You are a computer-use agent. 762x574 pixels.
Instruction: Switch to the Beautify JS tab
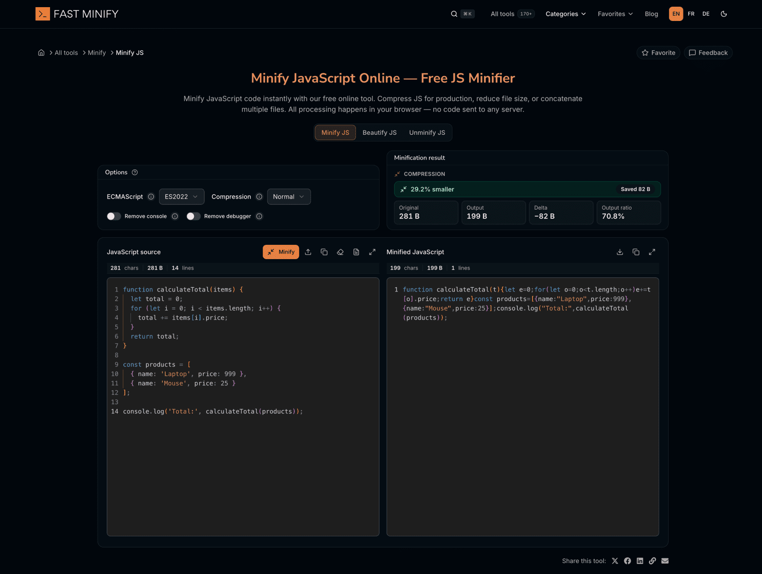click(380, 132)
